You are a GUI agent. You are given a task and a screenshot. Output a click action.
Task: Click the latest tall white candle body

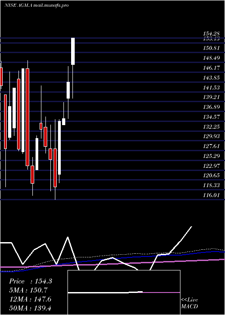(x=73, y=51)
